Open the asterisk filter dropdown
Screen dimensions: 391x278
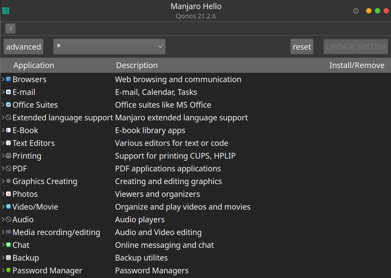(109, 47)
